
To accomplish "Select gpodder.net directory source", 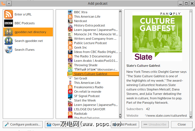I will coord(28,32).
